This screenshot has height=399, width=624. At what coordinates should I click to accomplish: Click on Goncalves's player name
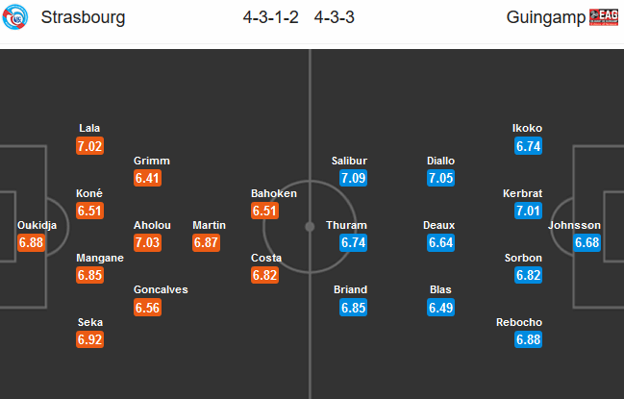coord(161,289)
